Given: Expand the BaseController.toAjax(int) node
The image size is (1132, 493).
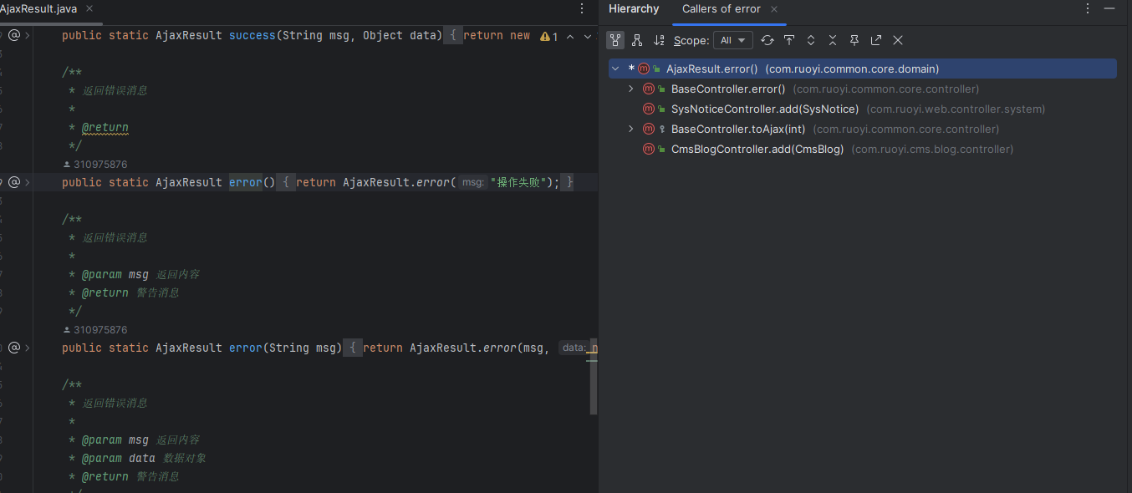Looking at the screenshot, I should pyautogui.click(x=631, y=129).
